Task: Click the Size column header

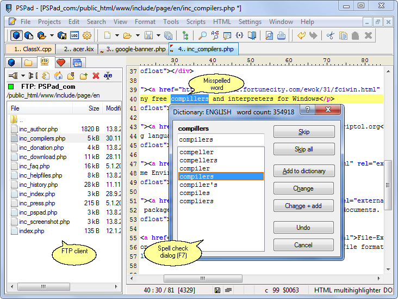Action: [88, 108]
